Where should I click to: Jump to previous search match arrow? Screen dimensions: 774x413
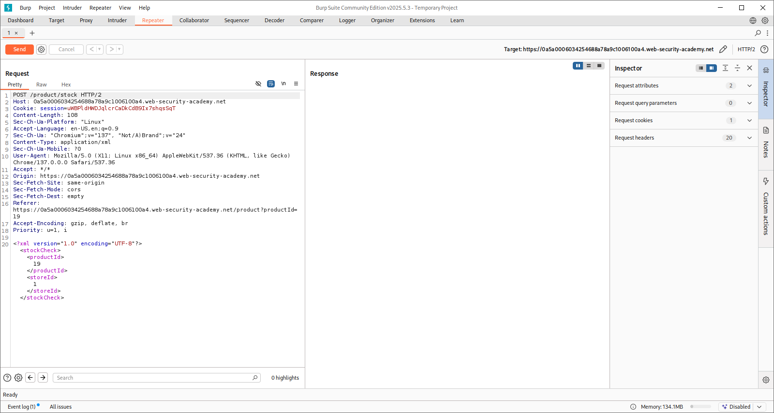tap(30, 378)
